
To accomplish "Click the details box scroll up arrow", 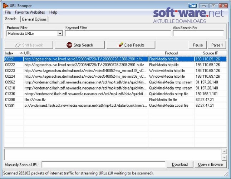I will 224,151.
